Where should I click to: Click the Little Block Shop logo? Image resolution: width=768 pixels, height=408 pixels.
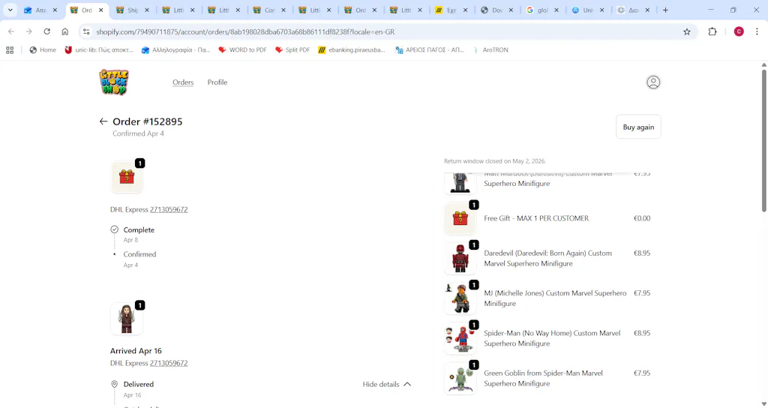114,82
